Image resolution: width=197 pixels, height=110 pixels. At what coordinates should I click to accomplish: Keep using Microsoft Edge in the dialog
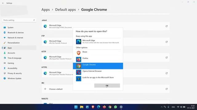pos(98,42)
